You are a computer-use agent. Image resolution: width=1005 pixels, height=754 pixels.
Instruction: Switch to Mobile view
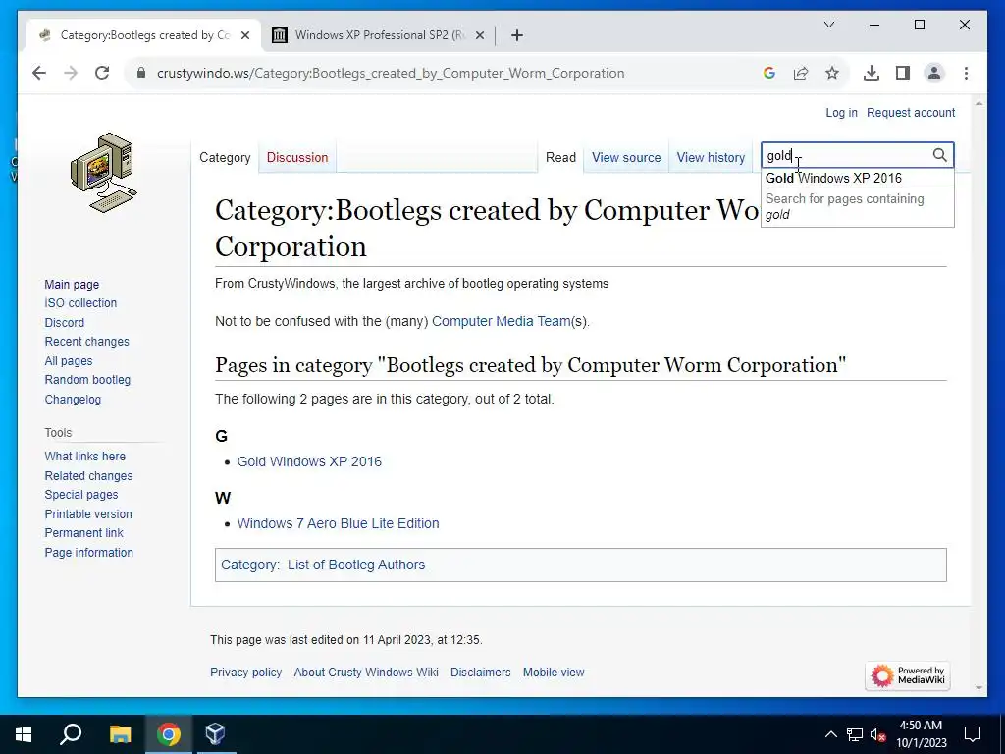pyautogui.click(x=554, y=673)
